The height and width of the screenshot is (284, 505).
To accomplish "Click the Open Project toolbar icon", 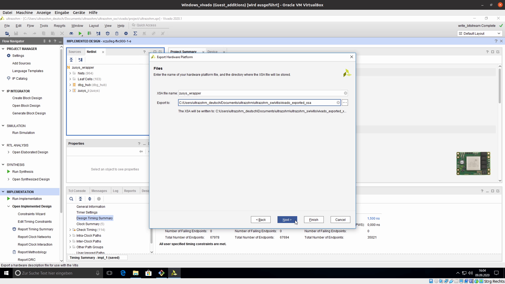I will point(7,33).
